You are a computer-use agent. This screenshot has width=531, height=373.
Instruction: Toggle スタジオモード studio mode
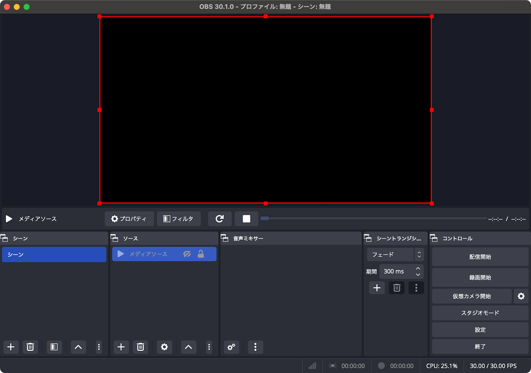[480, 313]
